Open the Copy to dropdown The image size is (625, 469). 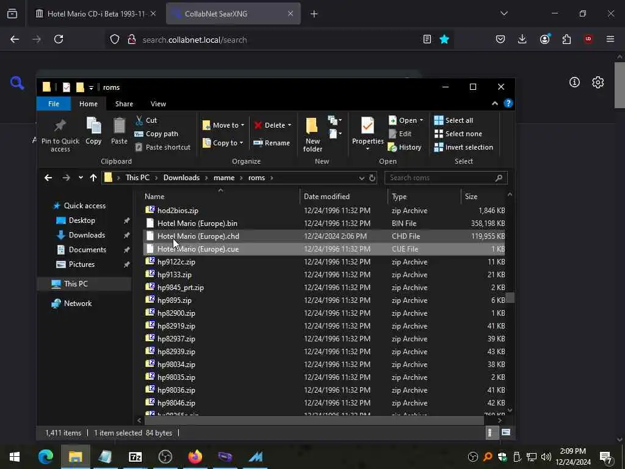click(x=222, y=143)
